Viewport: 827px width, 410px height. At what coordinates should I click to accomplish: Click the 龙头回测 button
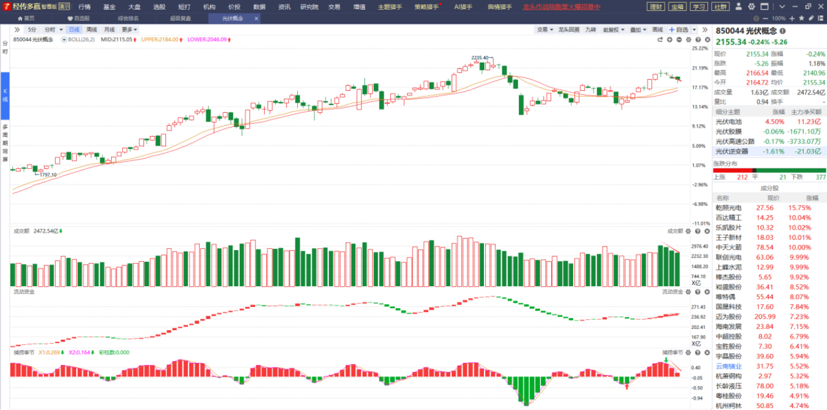coord(569,29)
